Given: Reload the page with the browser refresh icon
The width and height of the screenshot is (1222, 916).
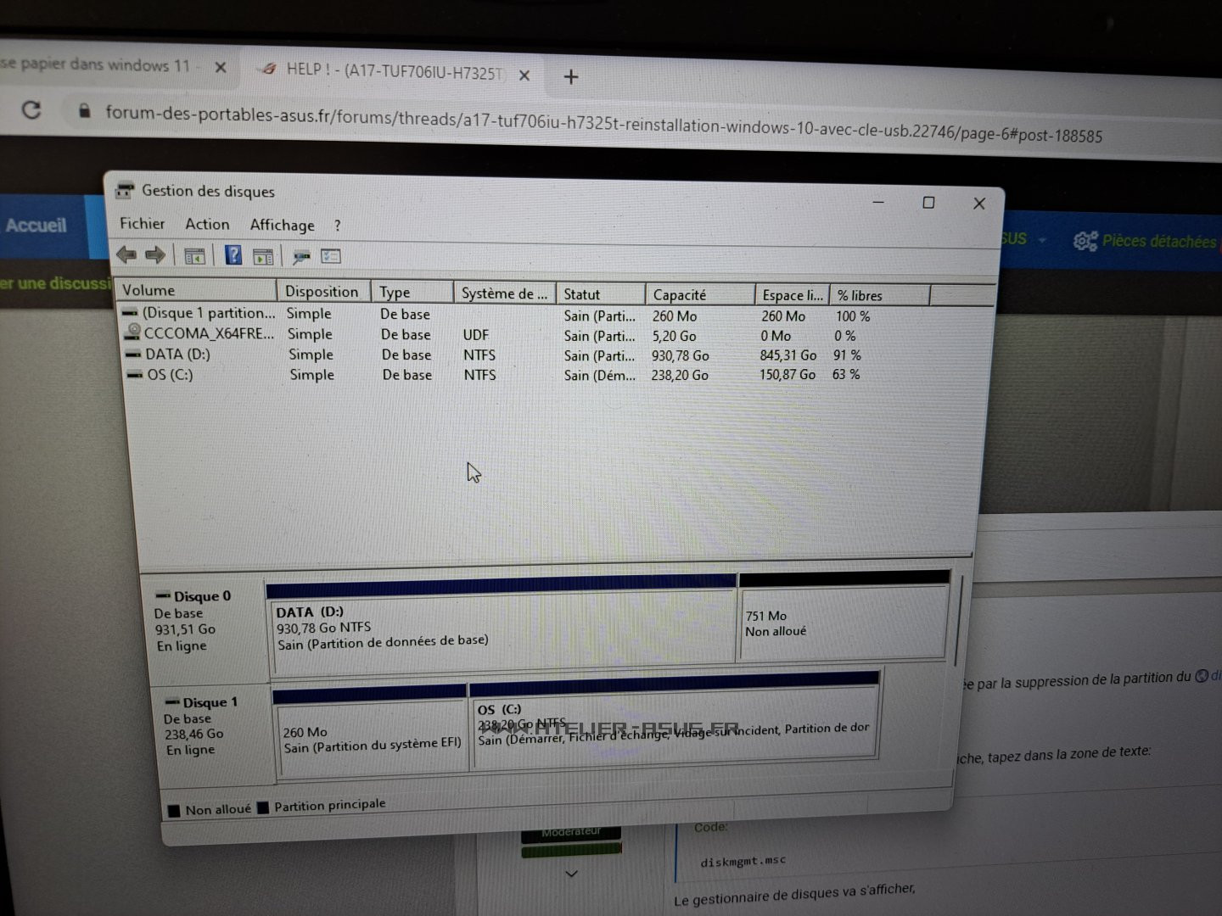Looking at the screenshot, I should coord(31,109).
